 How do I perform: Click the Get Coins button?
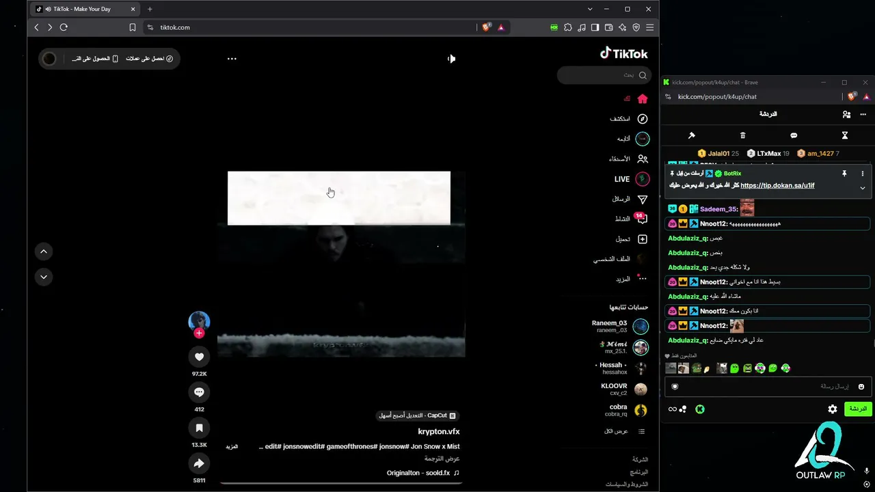pyautogui.click(x=150, y=59)
